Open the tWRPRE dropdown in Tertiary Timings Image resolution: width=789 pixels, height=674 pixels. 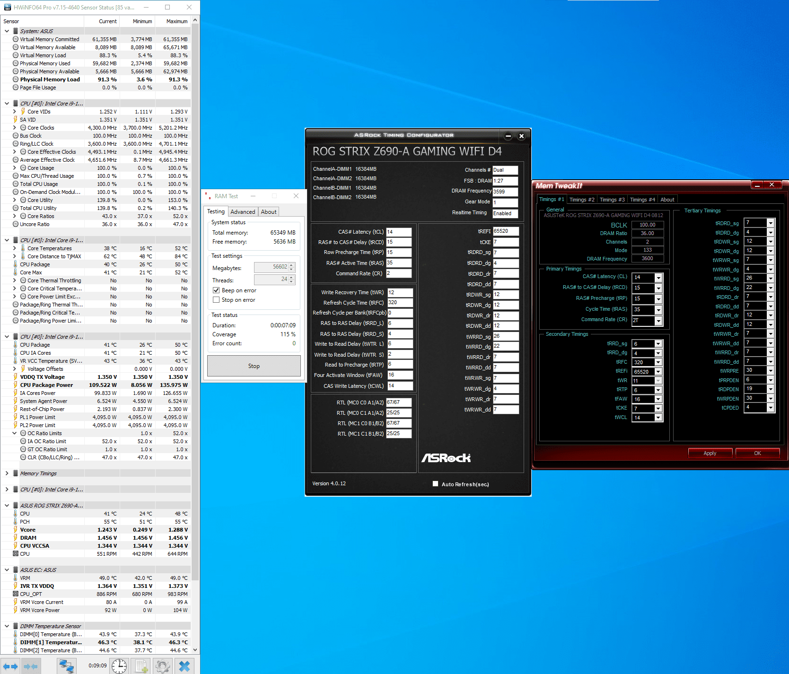[771, 371]
